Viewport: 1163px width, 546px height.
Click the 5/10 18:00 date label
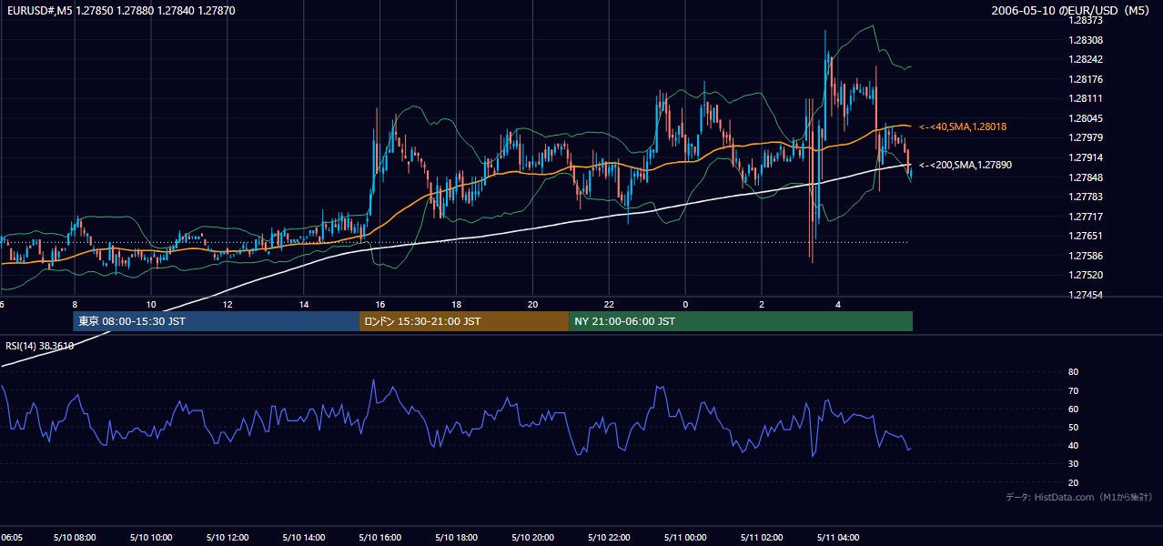pos(457,538)
